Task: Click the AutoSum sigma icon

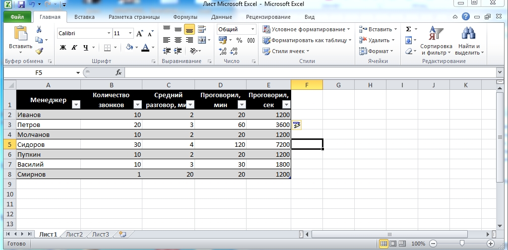Action: [x=408, y=29]
